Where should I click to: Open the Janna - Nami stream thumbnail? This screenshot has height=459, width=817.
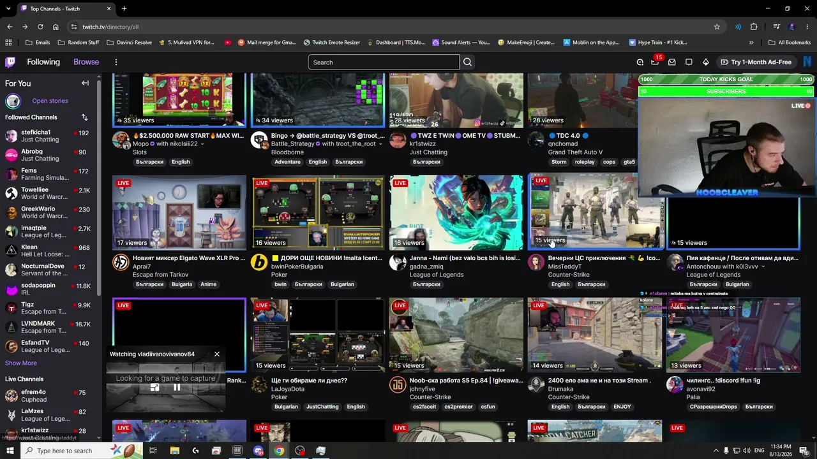tap(456, 212)
